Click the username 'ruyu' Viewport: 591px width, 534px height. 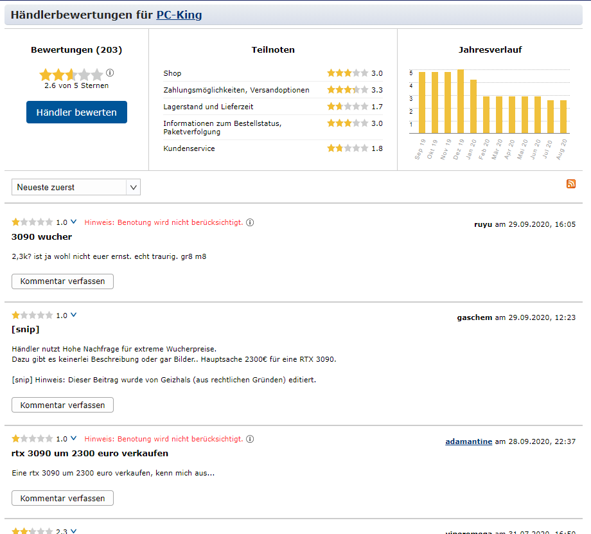click(483, 224)
